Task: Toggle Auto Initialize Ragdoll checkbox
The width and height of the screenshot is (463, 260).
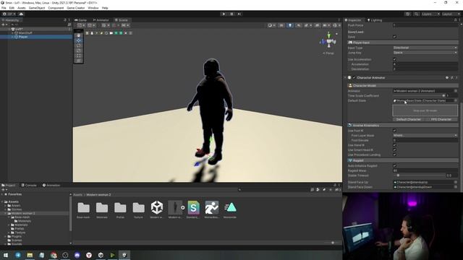Action: coord(394,166)
